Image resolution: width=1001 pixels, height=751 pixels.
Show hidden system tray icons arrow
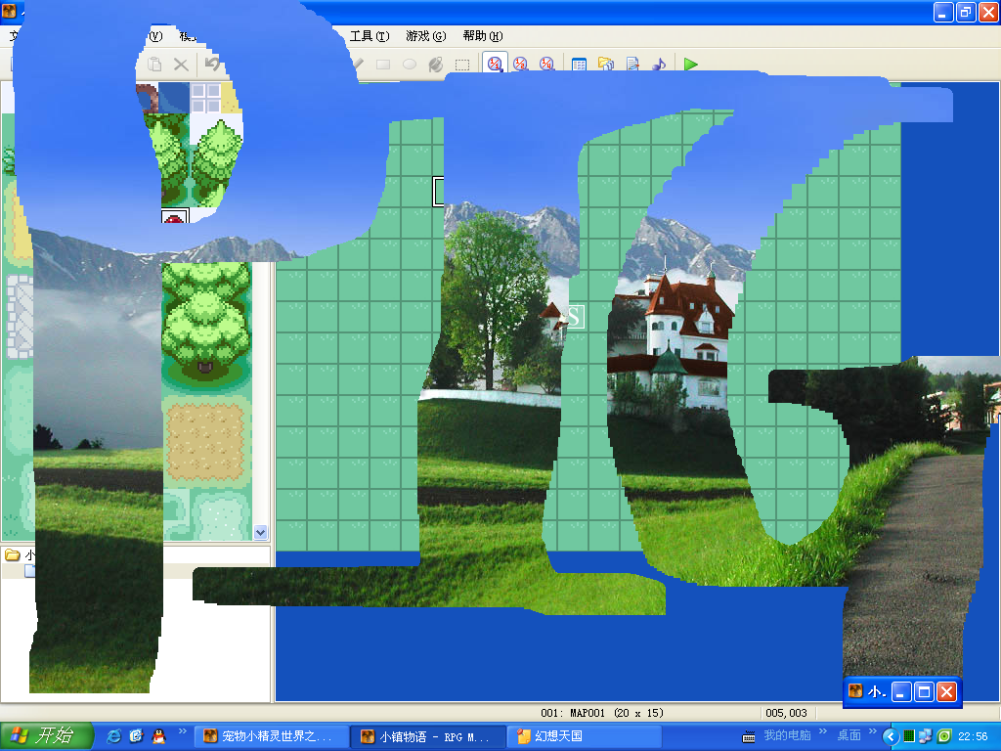(x=891, y=736)
